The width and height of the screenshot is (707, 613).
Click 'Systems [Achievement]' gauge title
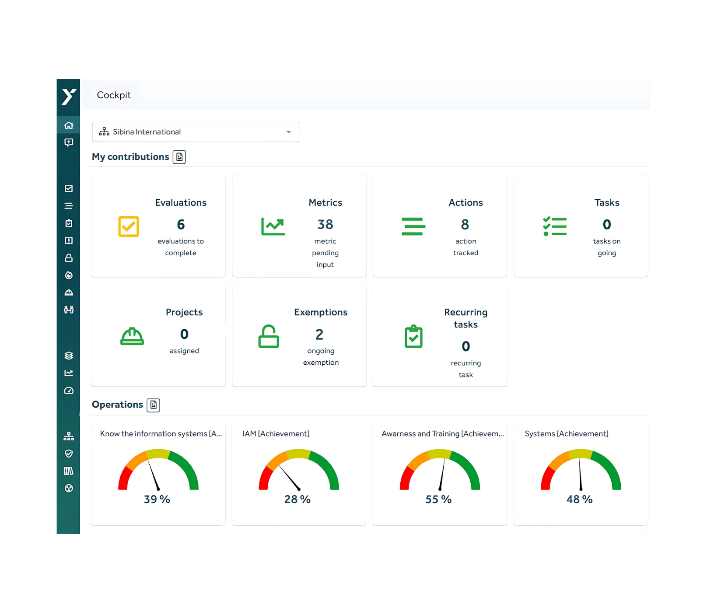(567, 433)
